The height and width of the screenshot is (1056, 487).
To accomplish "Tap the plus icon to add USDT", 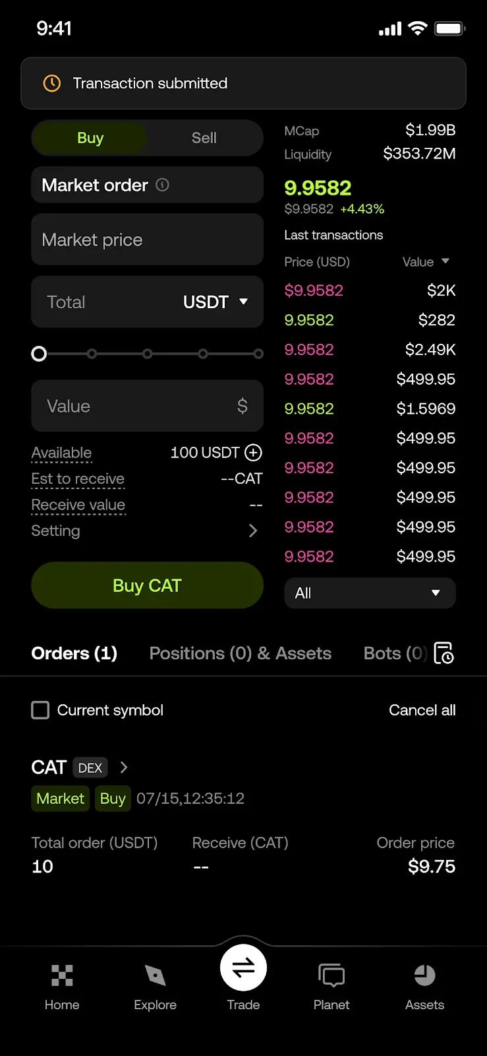I will (253, 452).
